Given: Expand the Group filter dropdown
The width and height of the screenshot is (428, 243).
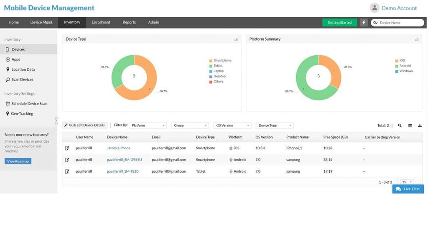Looking at the screenshot, I should point(190,125).
